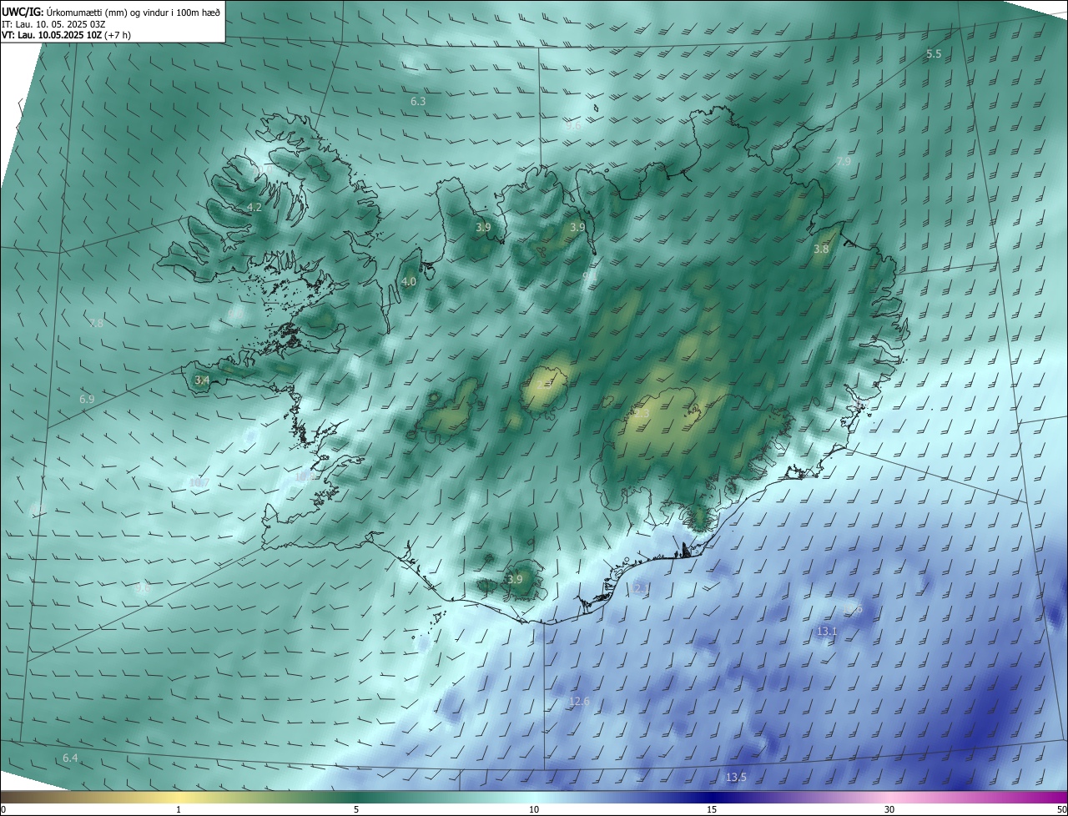Click the colorbar tick labeled 50

pyautogui.click(x=1062, y=809)
